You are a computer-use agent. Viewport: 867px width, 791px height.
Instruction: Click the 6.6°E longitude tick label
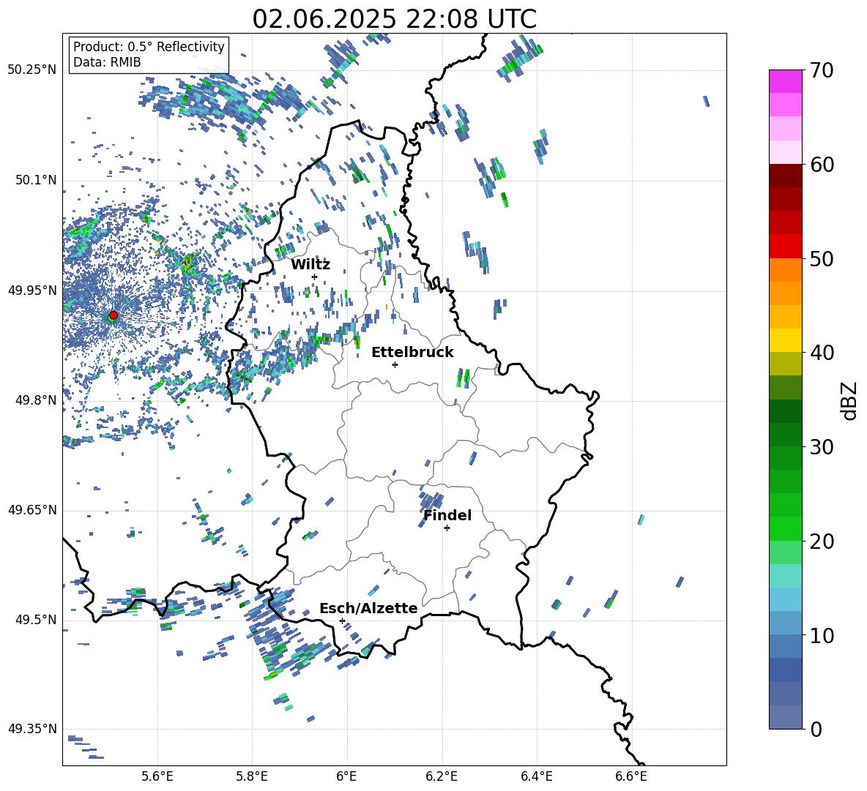tap(631, 776)
